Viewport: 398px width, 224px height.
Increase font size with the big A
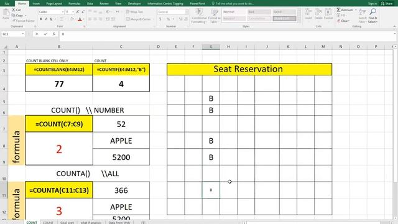pyautogui.click(x=78, y=12)
